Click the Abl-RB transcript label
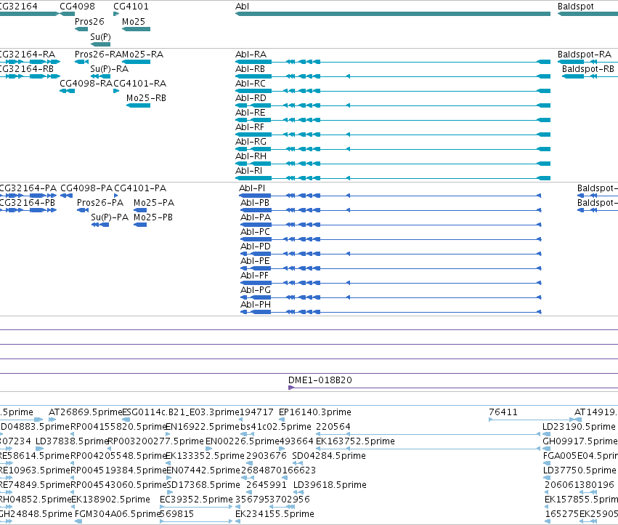Screen dimensions: 618x525 [250, 68]
